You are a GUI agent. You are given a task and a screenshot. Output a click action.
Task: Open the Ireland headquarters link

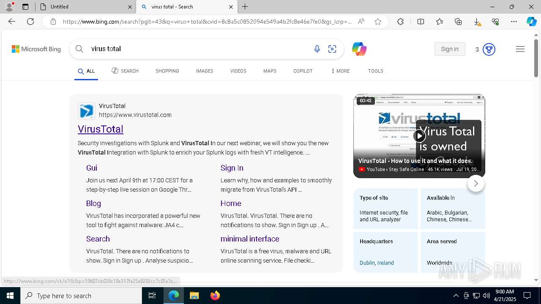[386, 263]
